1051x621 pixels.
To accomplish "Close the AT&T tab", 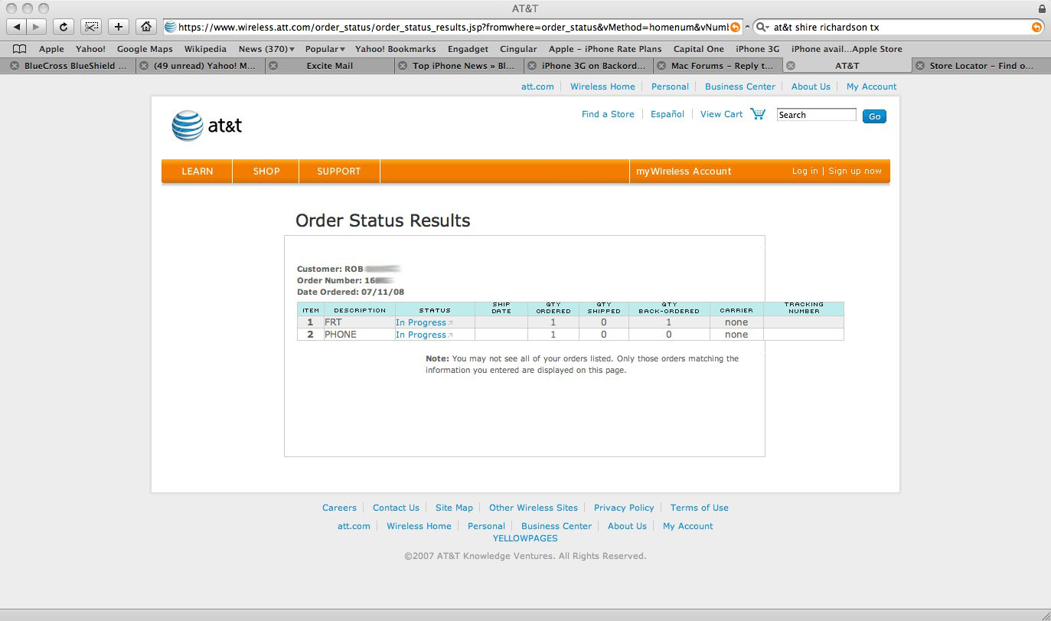I will point(791,66).
